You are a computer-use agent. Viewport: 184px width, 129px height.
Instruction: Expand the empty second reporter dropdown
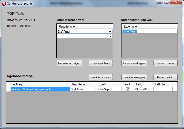tap(110, 36)
